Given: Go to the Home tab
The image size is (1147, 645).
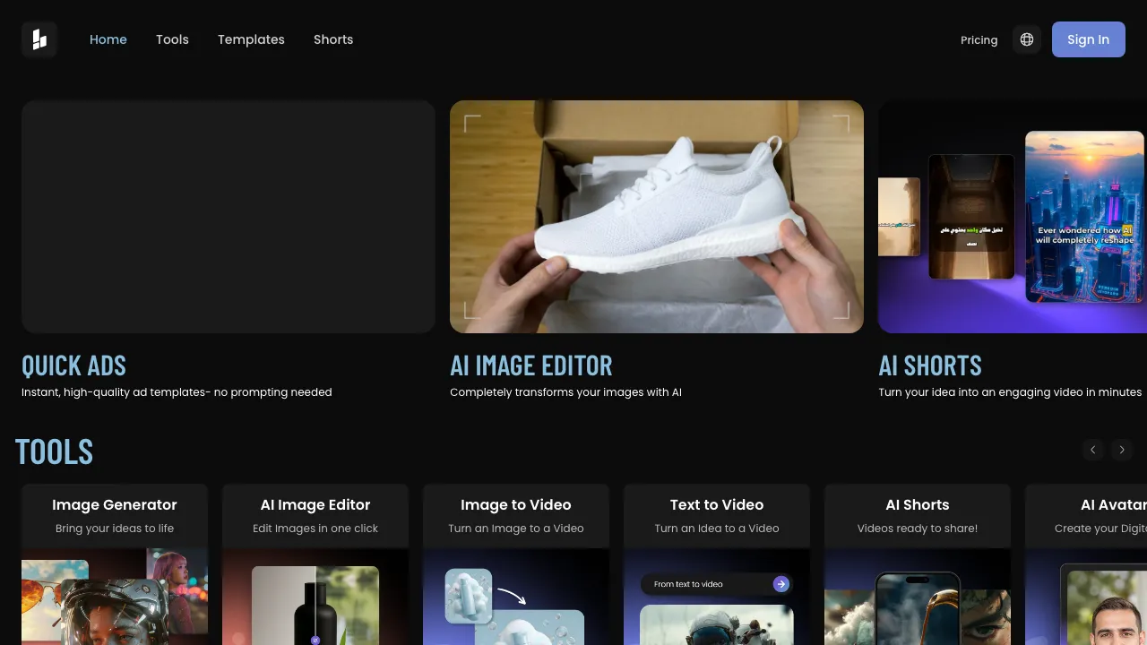Looking at the screenshot, I should point(108,39).
